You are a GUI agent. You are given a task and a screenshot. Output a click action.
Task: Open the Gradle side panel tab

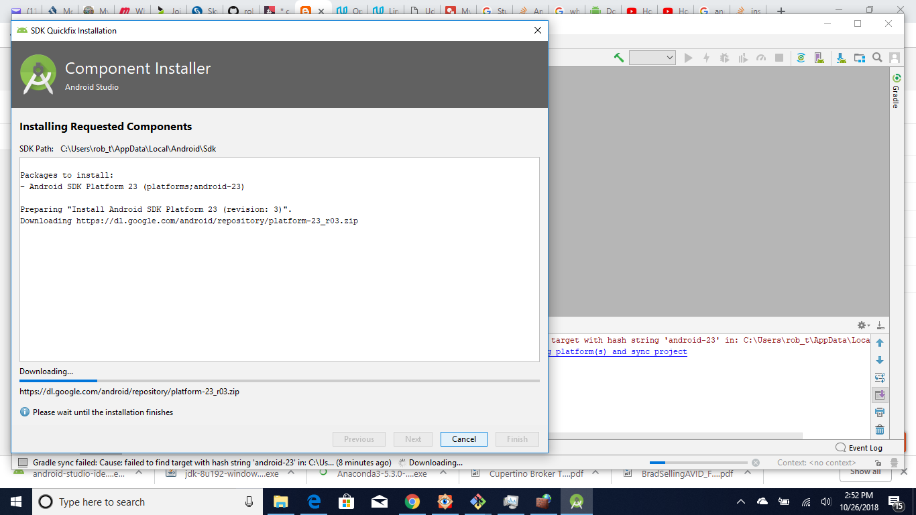pos(895,92)
